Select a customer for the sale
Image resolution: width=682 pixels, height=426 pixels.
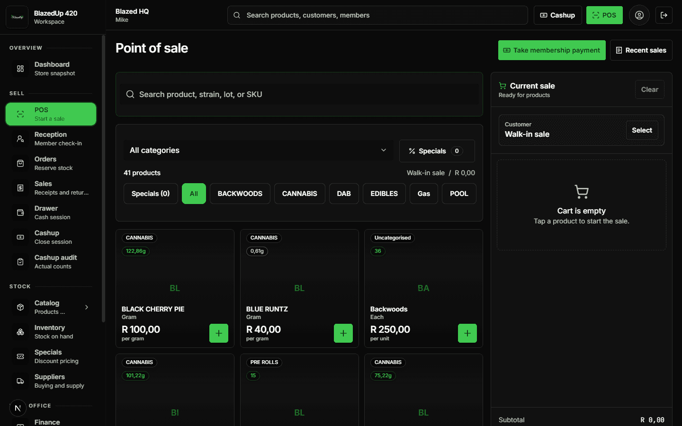[642, 130]
